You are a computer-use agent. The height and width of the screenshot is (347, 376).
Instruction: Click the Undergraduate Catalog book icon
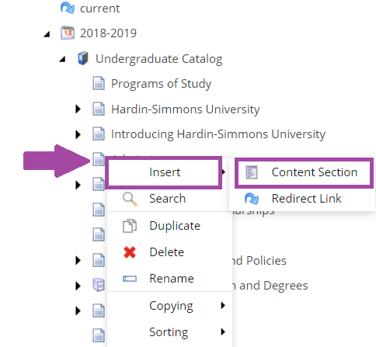(x=83, y=58)
